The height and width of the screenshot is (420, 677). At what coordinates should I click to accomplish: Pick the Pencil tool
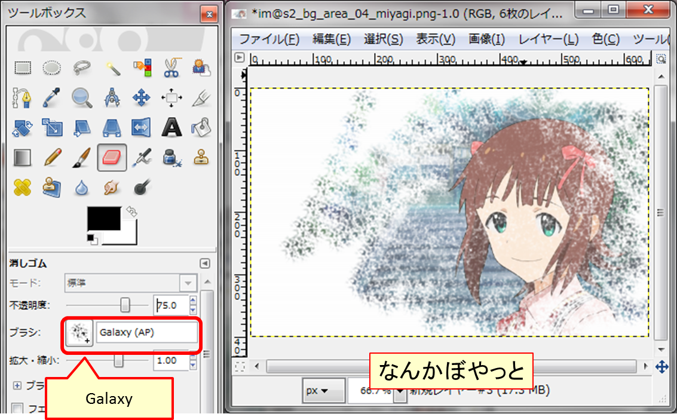coord(52,158)
